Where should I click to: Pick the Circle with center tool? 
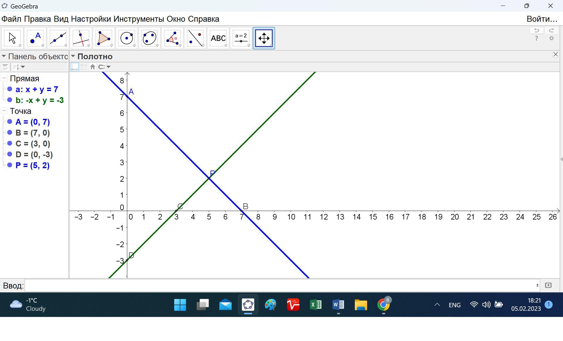pyautogui.click(x=127, y=38)
